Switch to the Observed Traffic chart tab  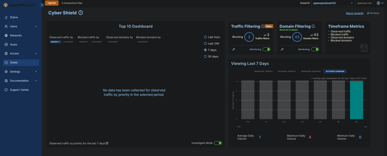click(x=263, y=71)
